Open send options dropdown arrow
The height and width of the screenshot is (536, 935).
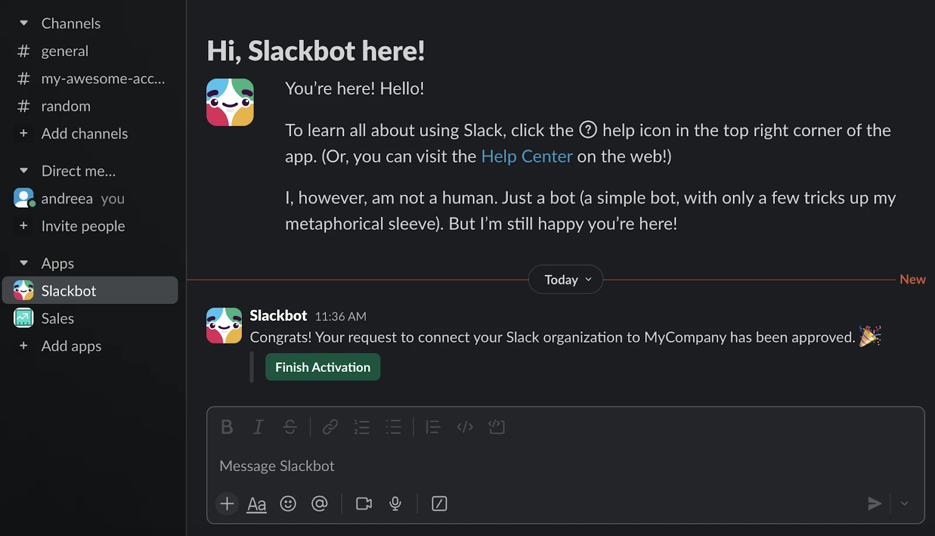click(x=905, y=504)
